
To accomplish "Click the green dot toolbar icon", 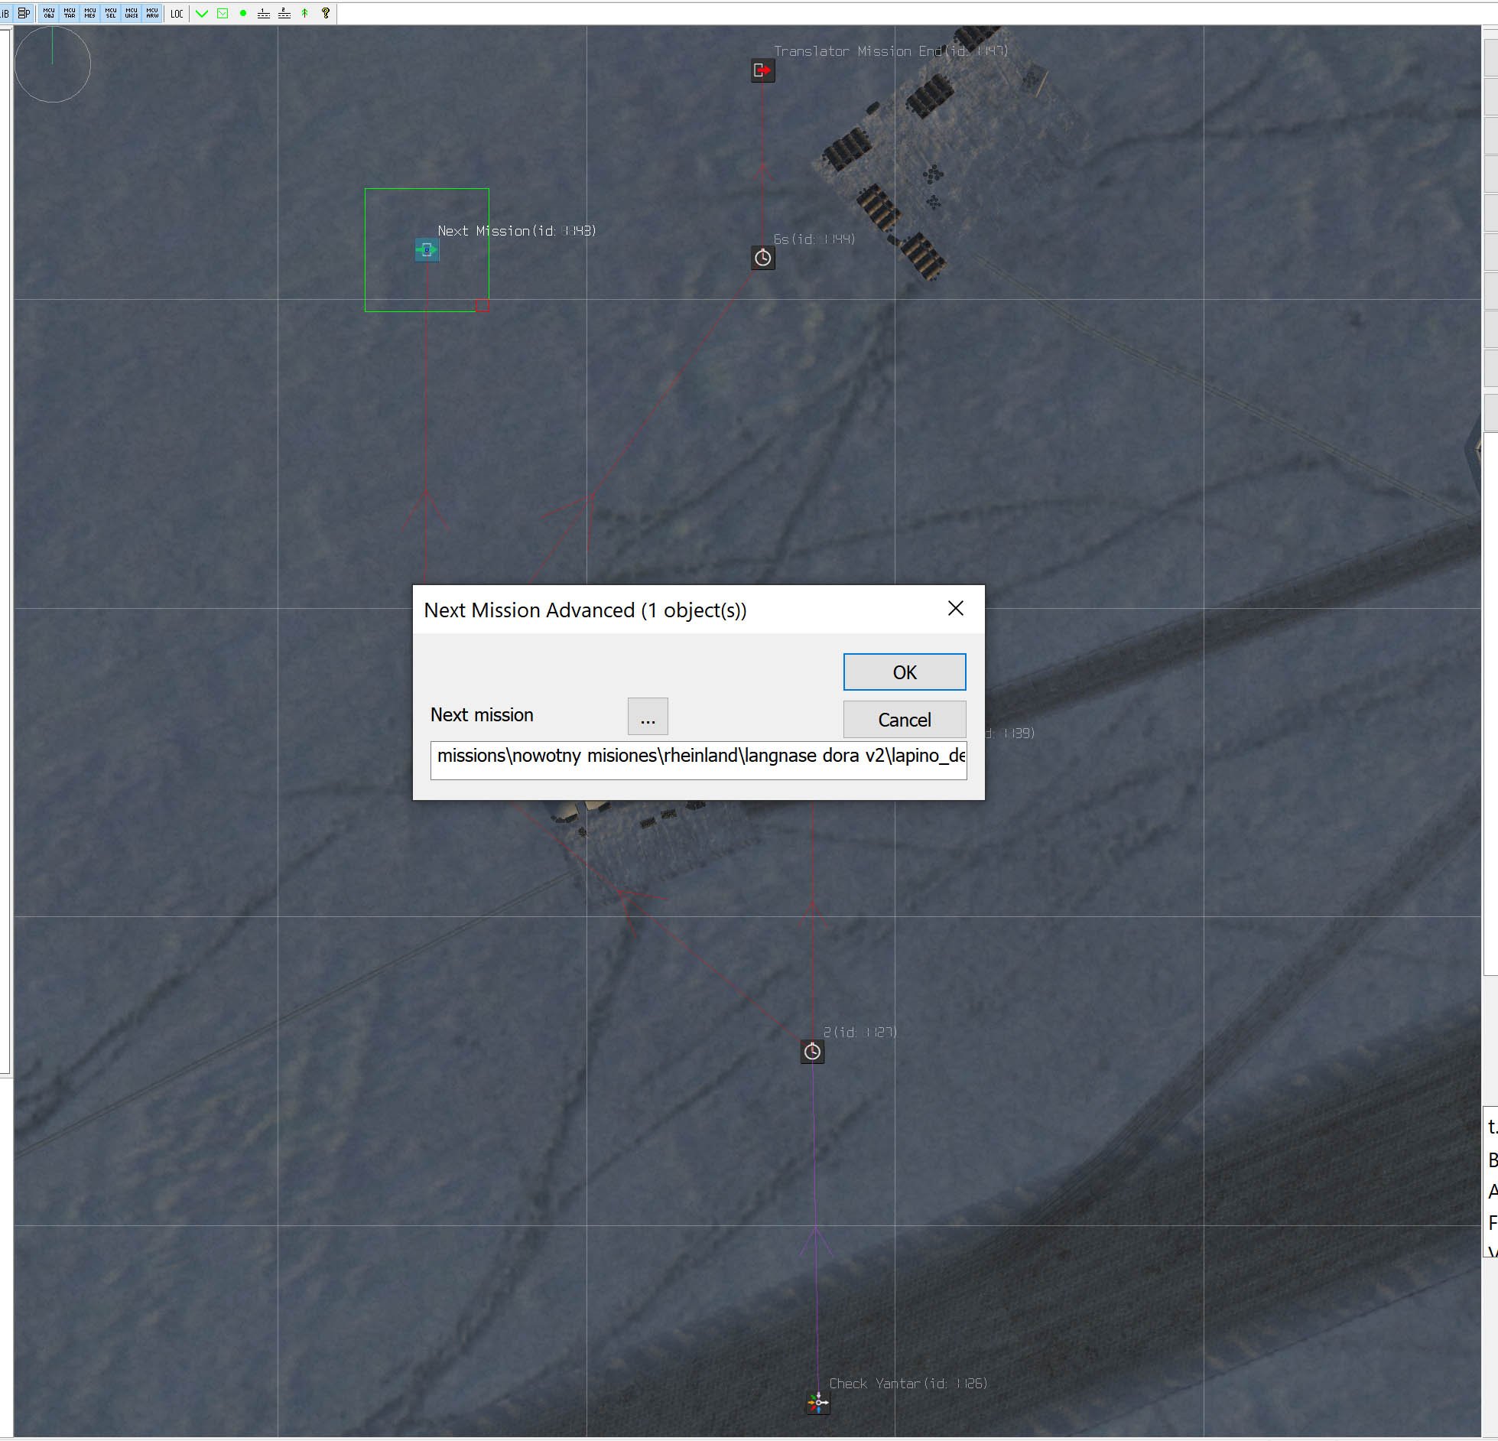I will coord(243,13).
